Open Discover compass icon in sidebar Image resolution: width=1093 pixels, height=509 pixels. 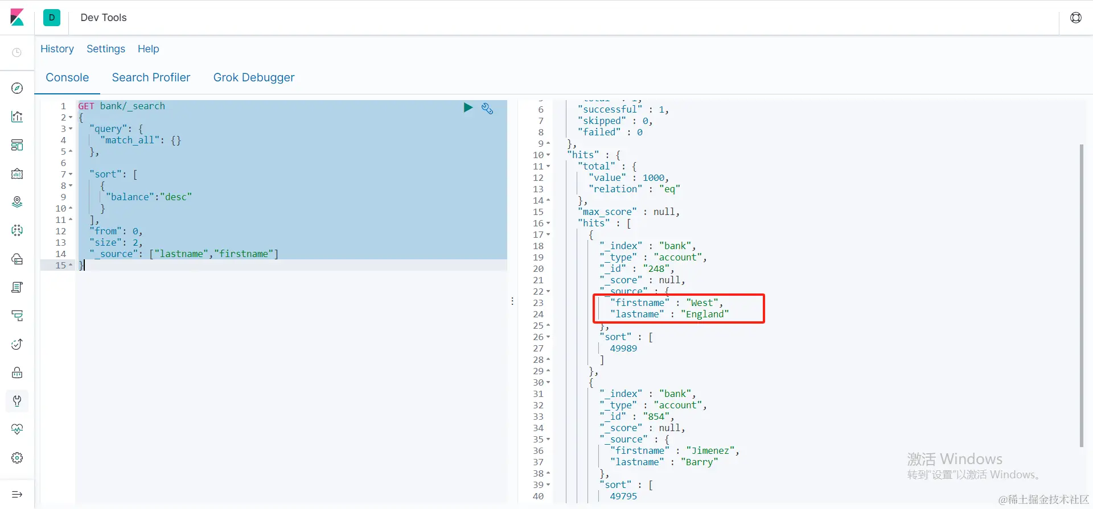17,88
